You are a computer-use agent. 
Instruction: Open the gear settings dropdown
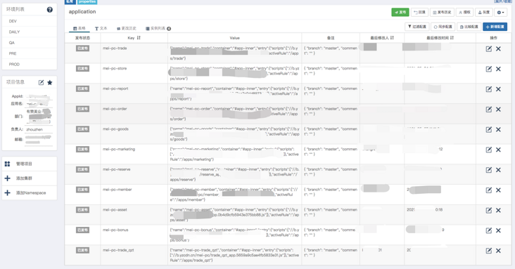(x=500, y=13)
